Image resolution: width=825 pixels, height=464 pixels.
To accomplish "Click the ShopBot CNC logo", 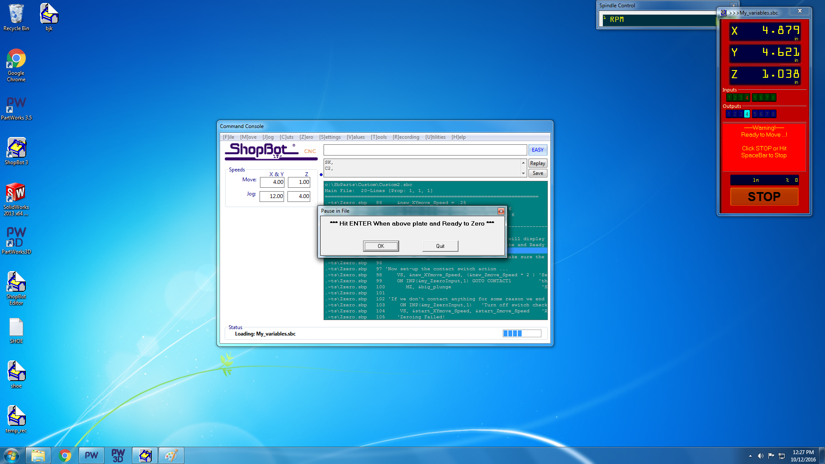I will pyautogui.click(x=271, y=151).
